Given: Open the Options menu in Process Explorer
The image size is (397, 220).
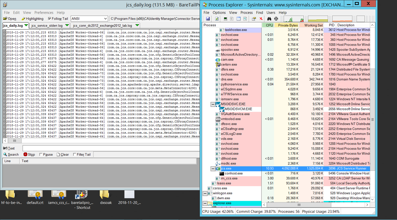Looking at the screenshot, I should point(219,12).
